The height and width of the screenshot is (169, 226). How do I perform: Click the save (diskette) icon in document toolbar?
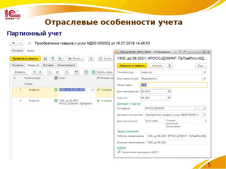(x=45, y=59)
